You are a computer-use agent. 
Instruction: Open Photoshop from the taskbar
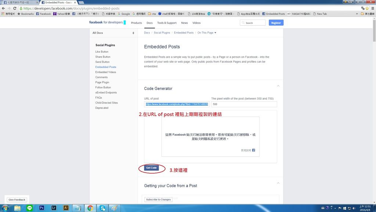pyautogui.click(x=41, y=208)
